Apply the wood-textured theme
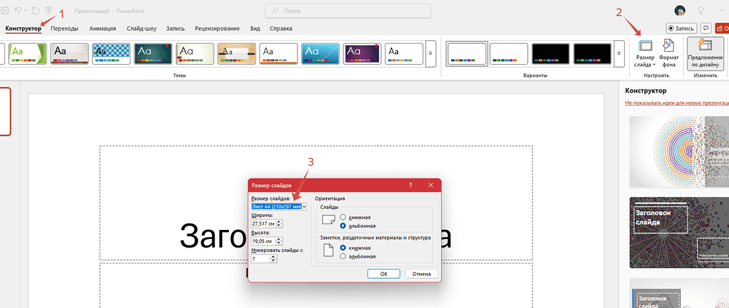Screen dimensions: 729x308 (x=237, y=54)
